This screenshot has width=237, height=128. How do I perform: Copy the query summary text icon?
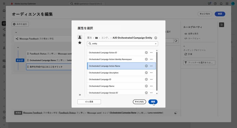click(176, 113)
